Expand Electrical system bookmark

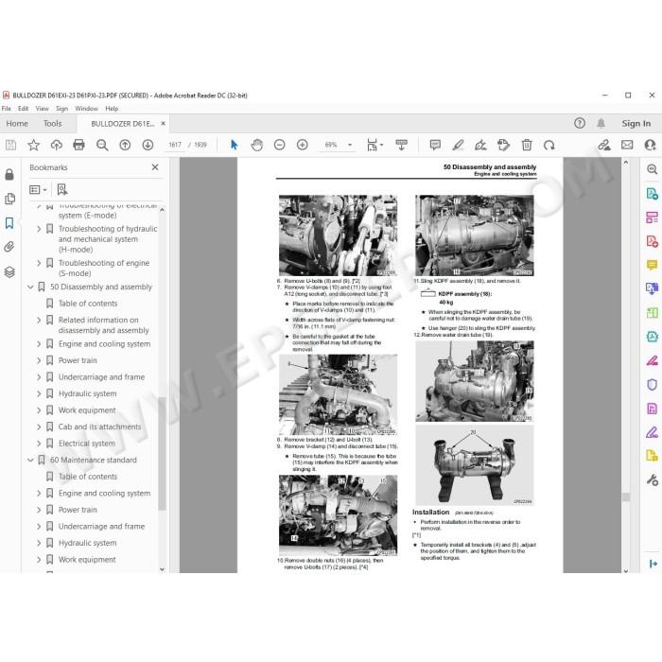(39, 444)
